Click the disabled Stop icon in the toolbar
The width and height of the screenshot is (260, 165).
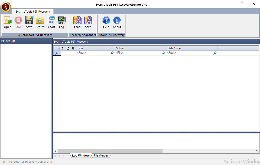pos(19,22)
